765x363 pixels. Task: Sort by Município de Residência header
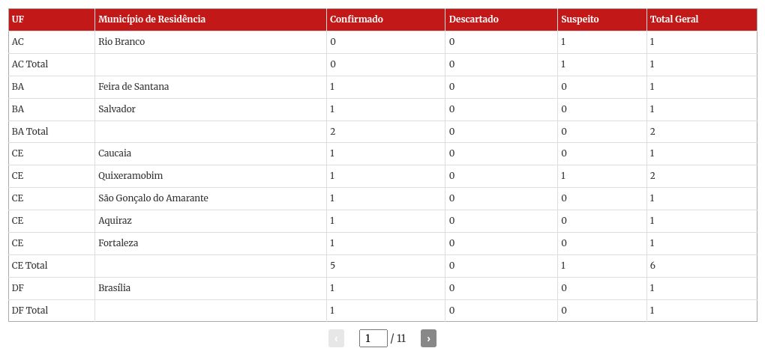pos(151,19)
